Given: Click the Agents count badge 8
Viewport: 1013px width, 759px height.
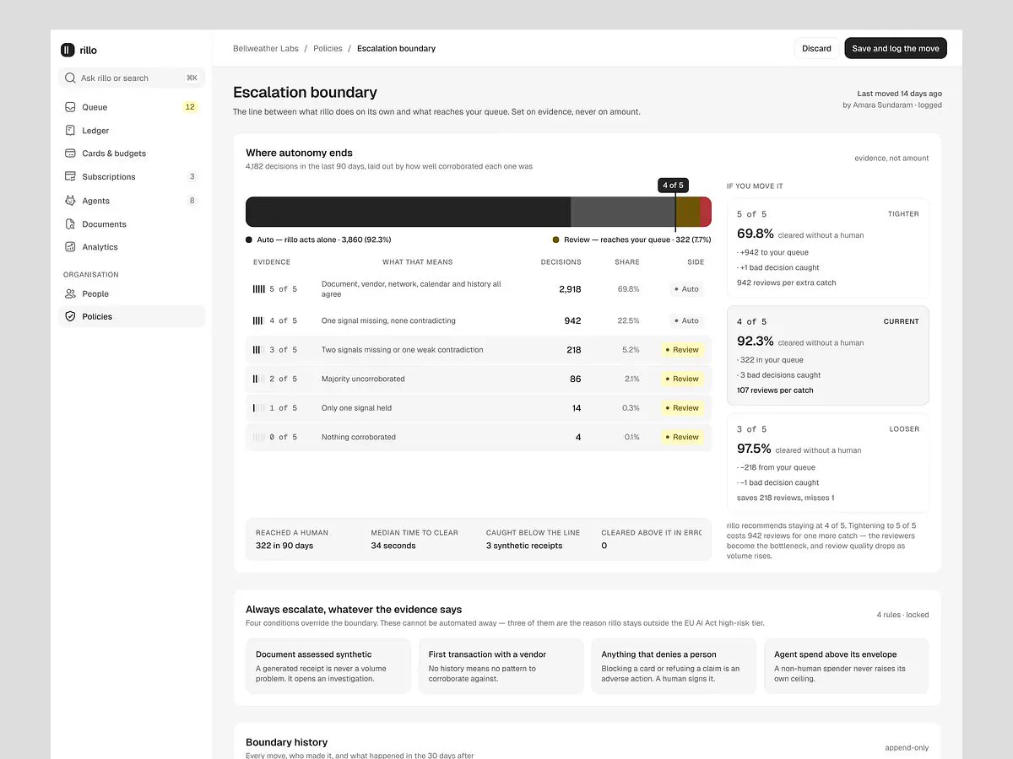Looking at the screenshot, I should pyautogui.click(x=192, y=201).
